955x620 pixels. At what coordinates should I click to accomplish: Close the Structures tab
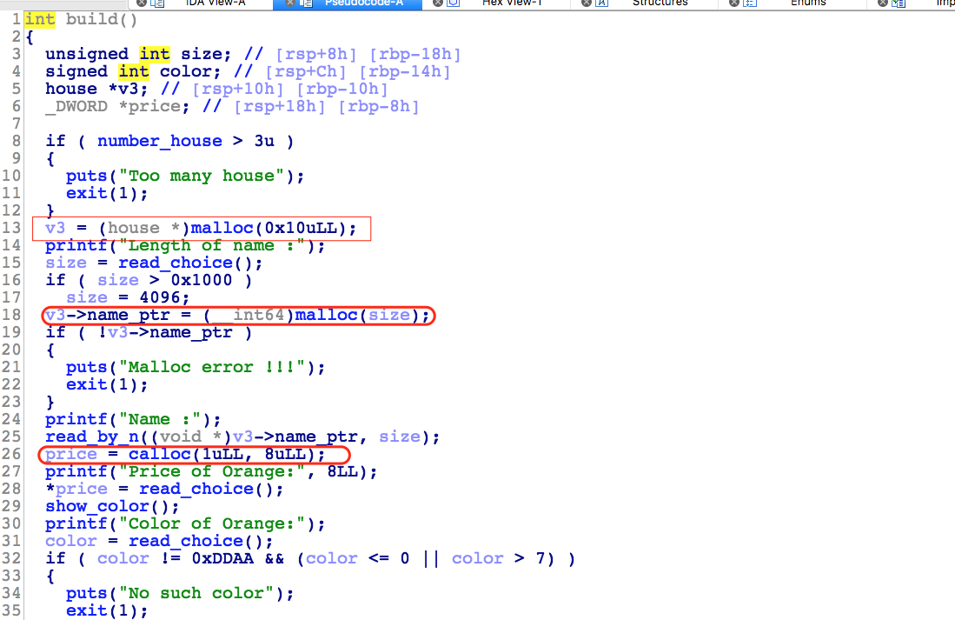click(586, 3)
